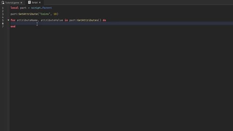The image size is (233, 131).
Task: Click the Tutorial game place icon
Action: [3, 3]
